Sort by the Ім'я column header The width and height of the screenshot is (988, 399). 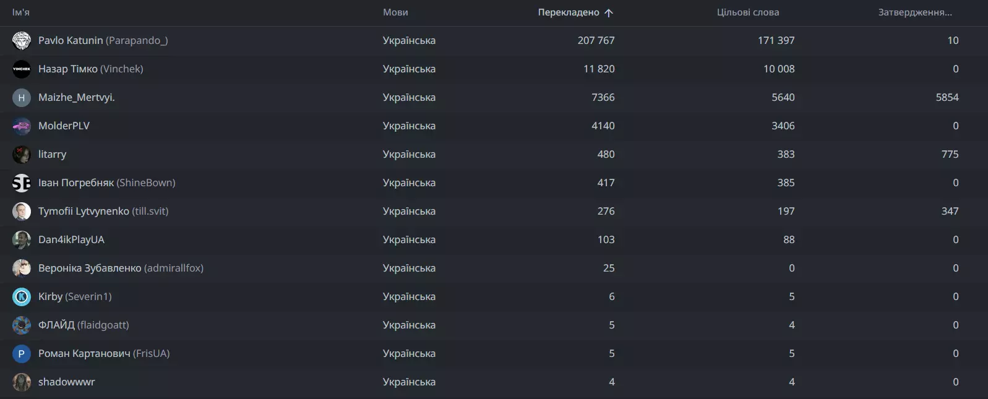point(21,12)
